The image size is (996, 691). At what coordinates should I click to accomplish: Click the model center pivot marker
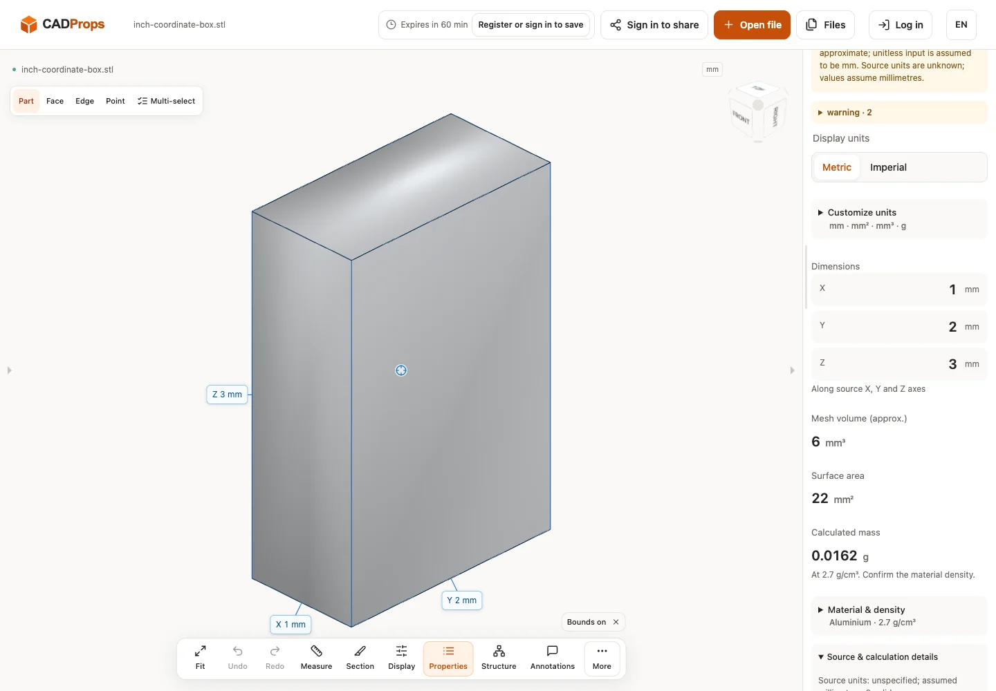click(401, 370)
